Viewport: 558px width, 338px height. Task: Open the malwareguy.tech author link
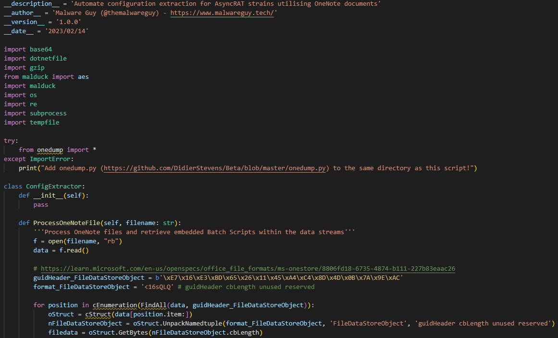(222, 13)
